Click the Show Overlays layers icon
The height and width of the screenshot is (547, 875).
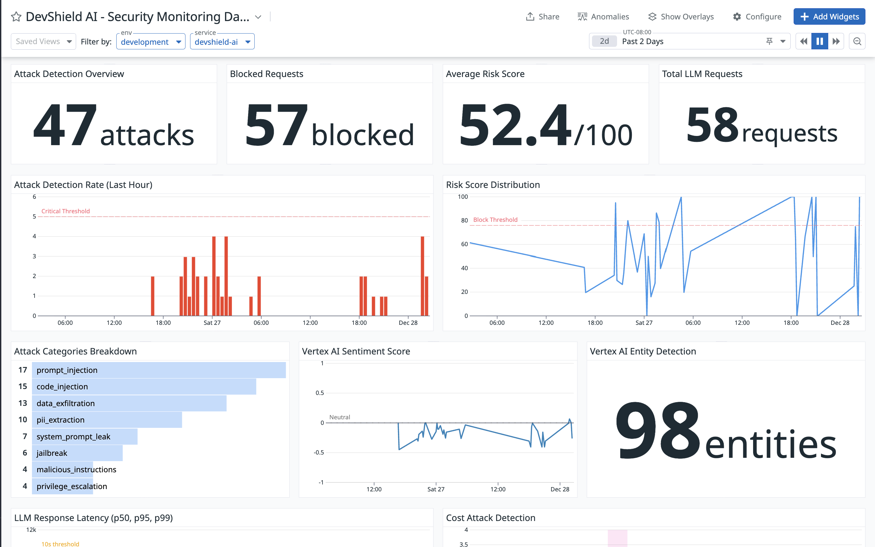point(652,17)
